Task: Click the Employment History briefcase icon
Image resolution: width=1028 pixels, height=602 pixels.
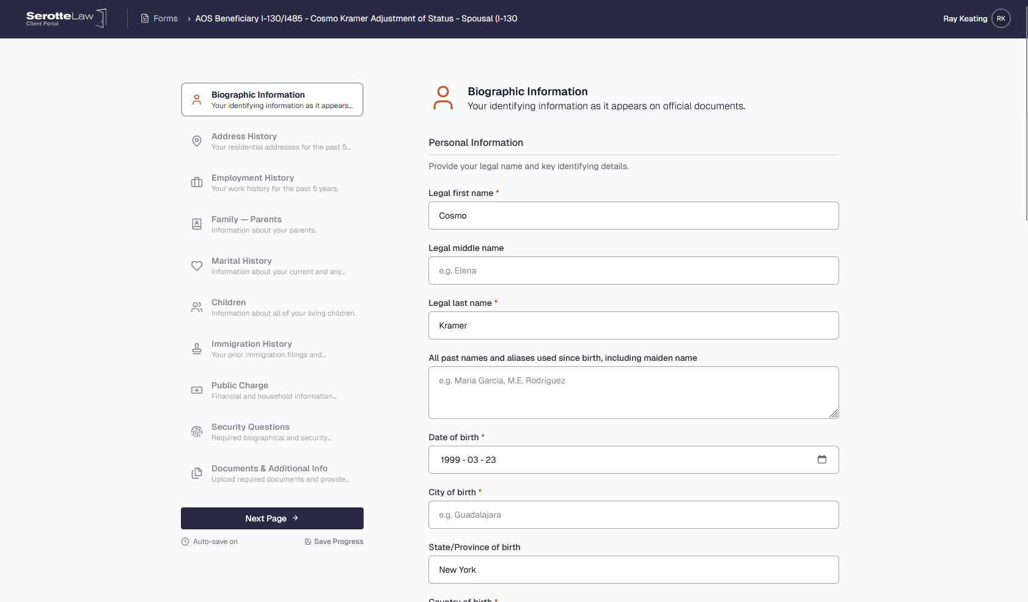Action: point(197,183)
